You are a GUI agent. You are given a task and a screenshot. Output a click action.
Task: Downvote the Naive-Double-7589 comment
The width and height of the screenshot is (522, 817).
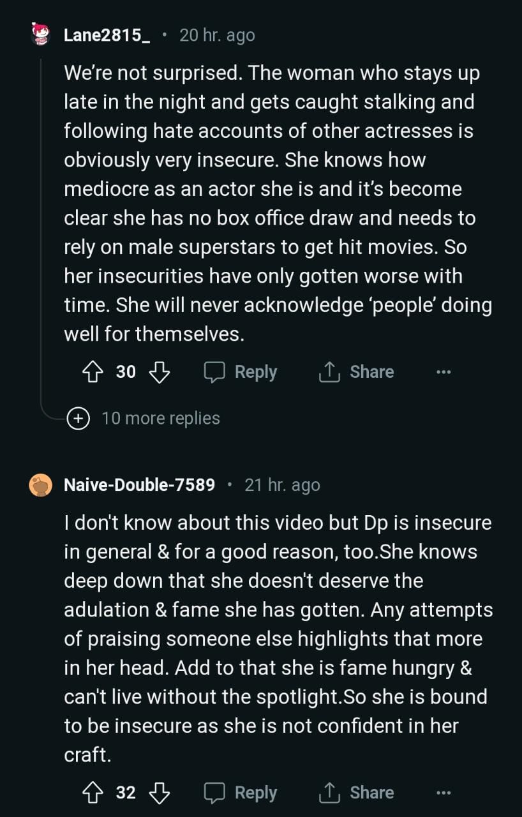pos(160,792)
